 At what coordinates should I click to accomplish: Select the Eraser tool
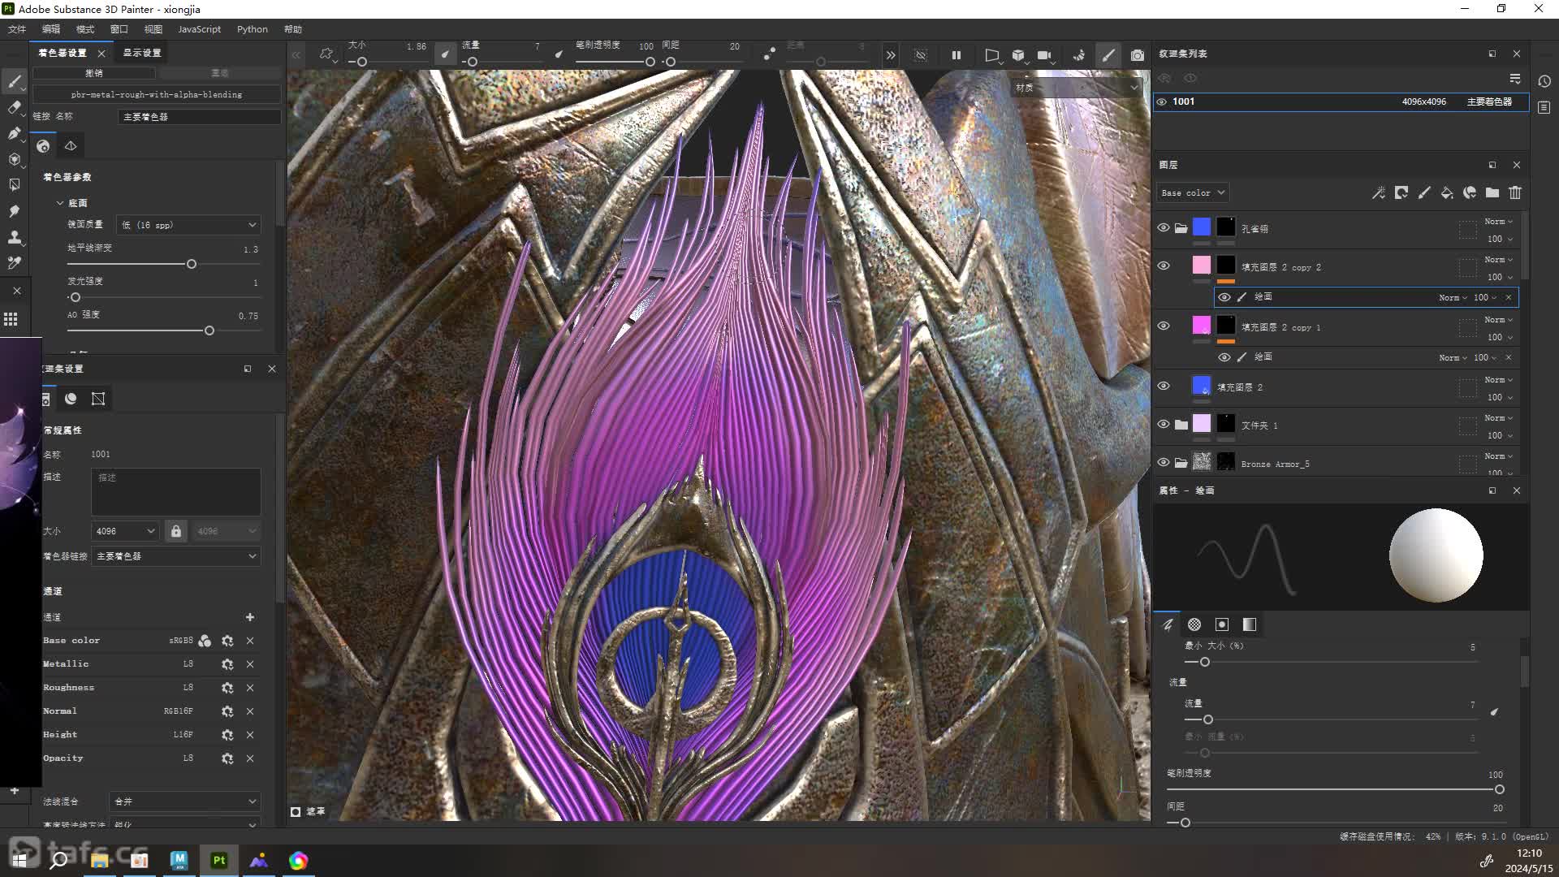click(14, 107)
